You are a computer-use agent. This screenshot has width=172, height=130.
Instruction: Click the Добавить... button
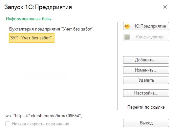pyautogui.click(x=146, y=60)
